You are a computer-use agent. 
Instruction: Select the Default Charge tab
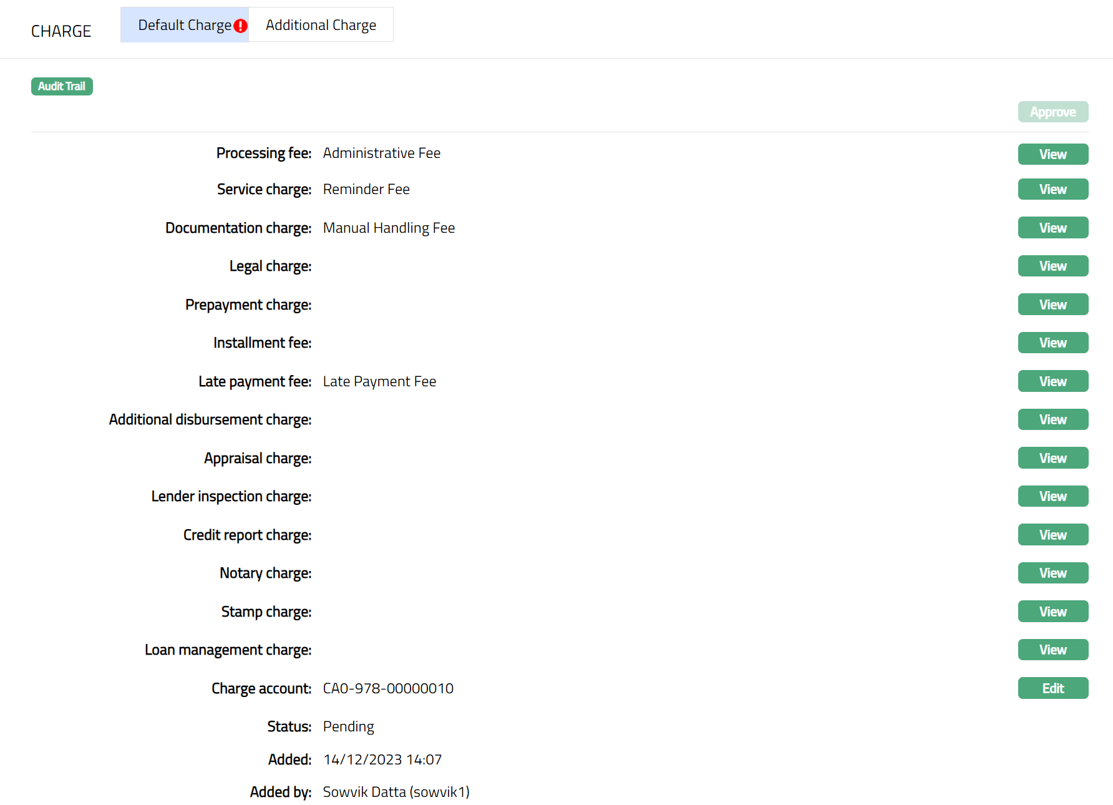coord(184,25)
